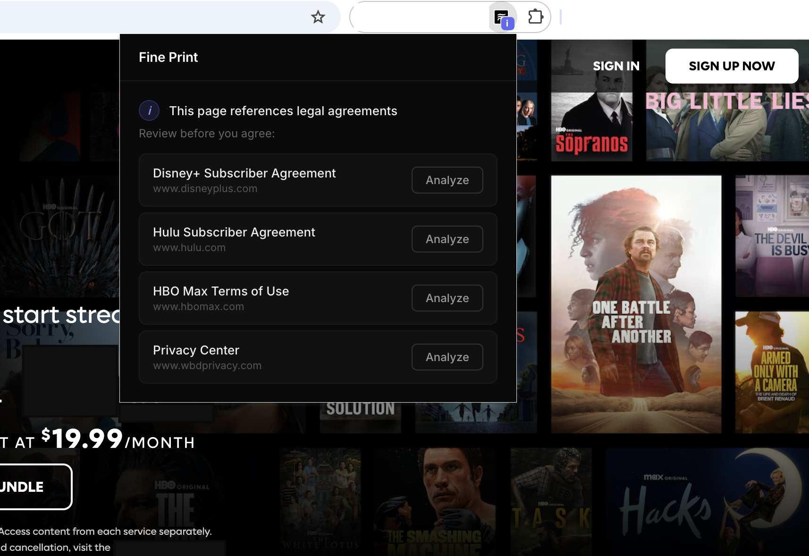Select the Hulu Subscriber Agreement title
The image size is (809, 556).
tap(234, 232)
